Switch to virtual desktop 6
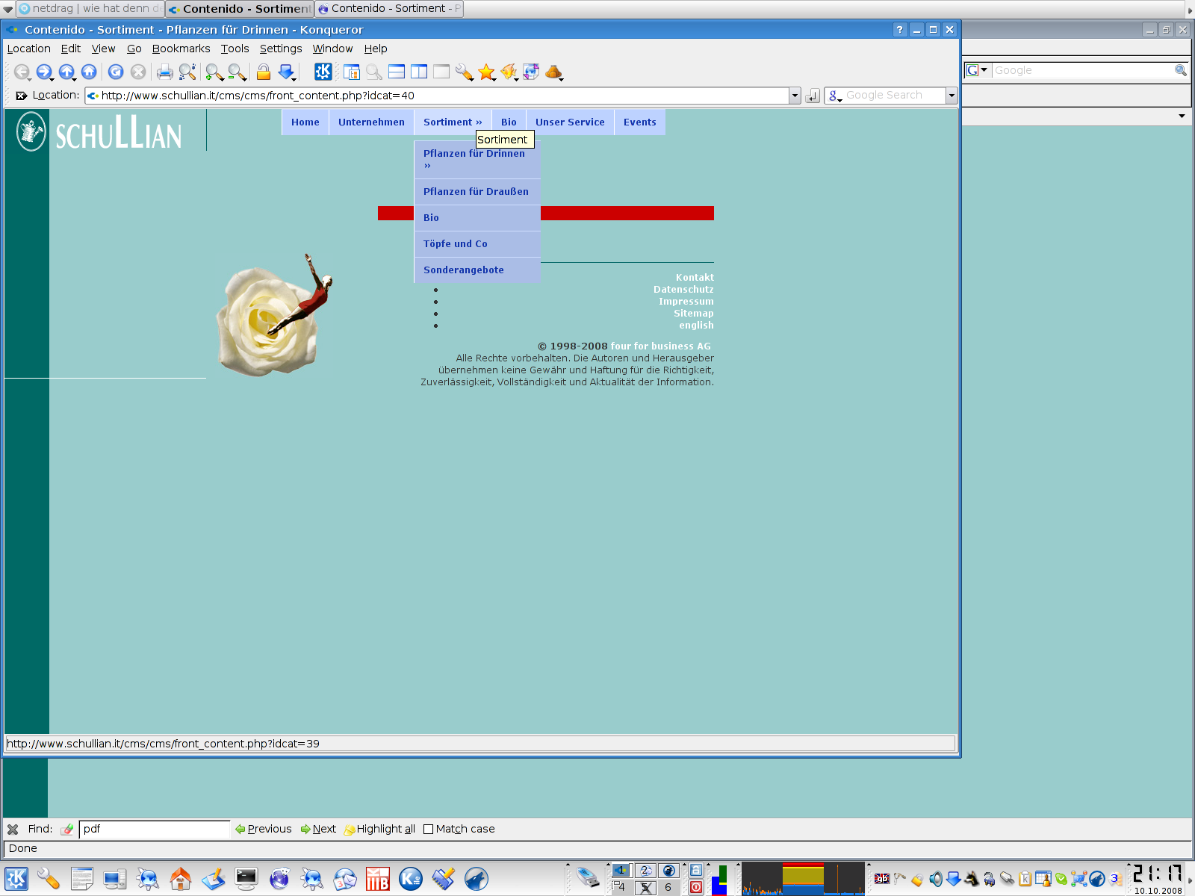1195x896 pixels. coord(668,887)
